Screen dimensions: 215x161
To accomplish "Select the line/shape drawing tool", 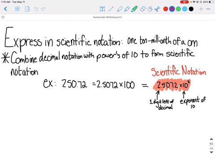I will point(111,9).
